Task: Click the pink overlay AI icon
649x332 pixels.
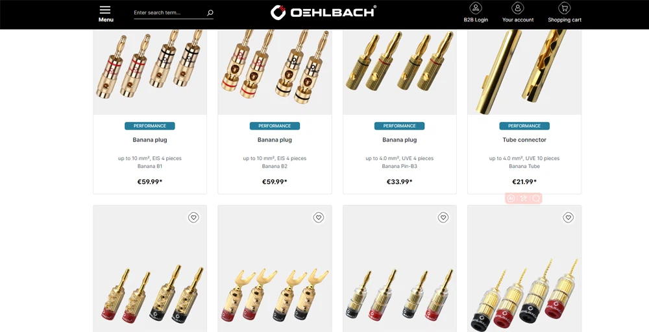Action: [511, 198]
